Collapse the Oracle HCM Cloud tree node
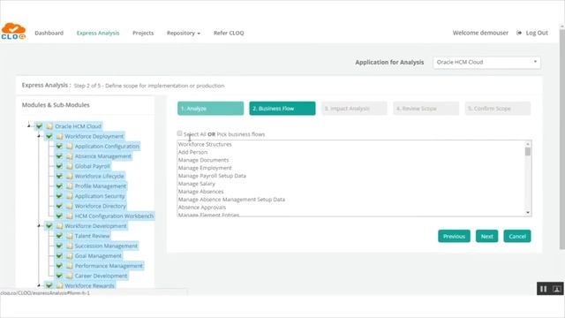The width and height of the screenshot is (565, 318). [29, 125]
